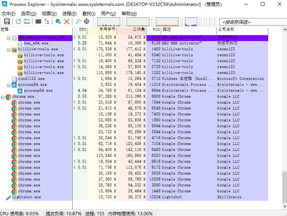This screenshot has width=287, height=216.
Task: Click the Find Window's Process target icon
Action: pos(87,21)
